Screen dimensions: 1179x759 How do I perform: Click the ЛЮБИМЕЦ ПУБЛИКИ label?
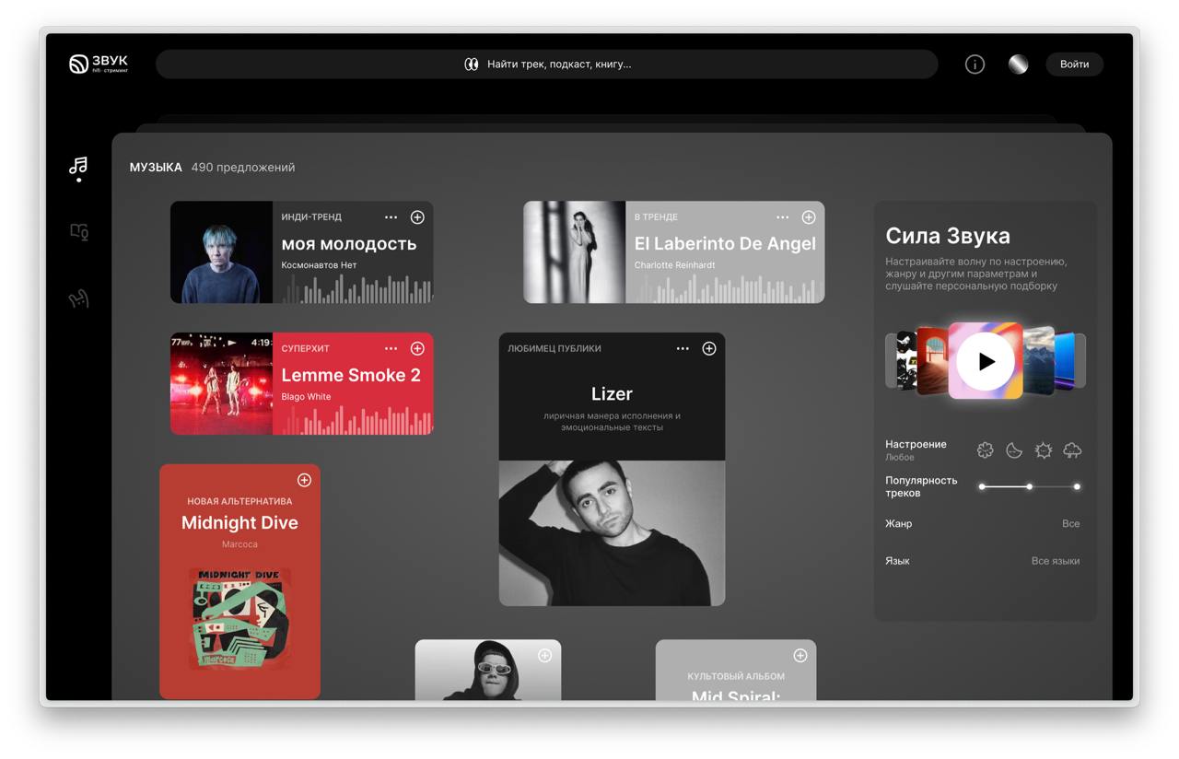(x=554, y=349)
